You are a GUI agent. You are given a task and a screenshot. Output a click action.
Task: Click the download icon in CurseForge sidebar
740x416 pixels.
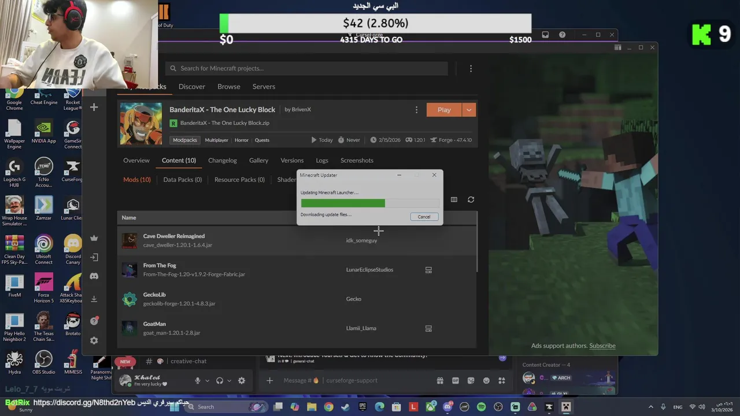[94, 299]
